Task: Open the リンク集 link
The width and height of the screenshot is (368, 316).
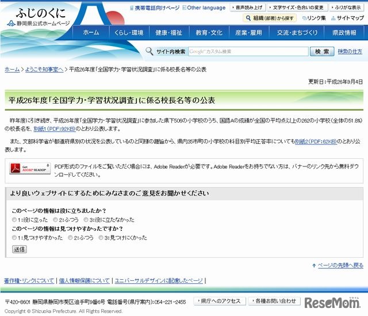Action: point(314,18)
